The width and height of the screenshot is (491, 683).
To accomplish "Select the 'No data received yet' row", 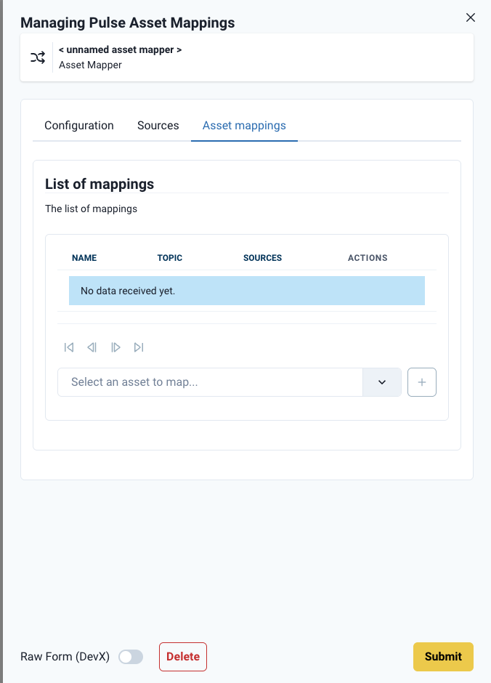I will pyautogui.click(x=246, y=290).
